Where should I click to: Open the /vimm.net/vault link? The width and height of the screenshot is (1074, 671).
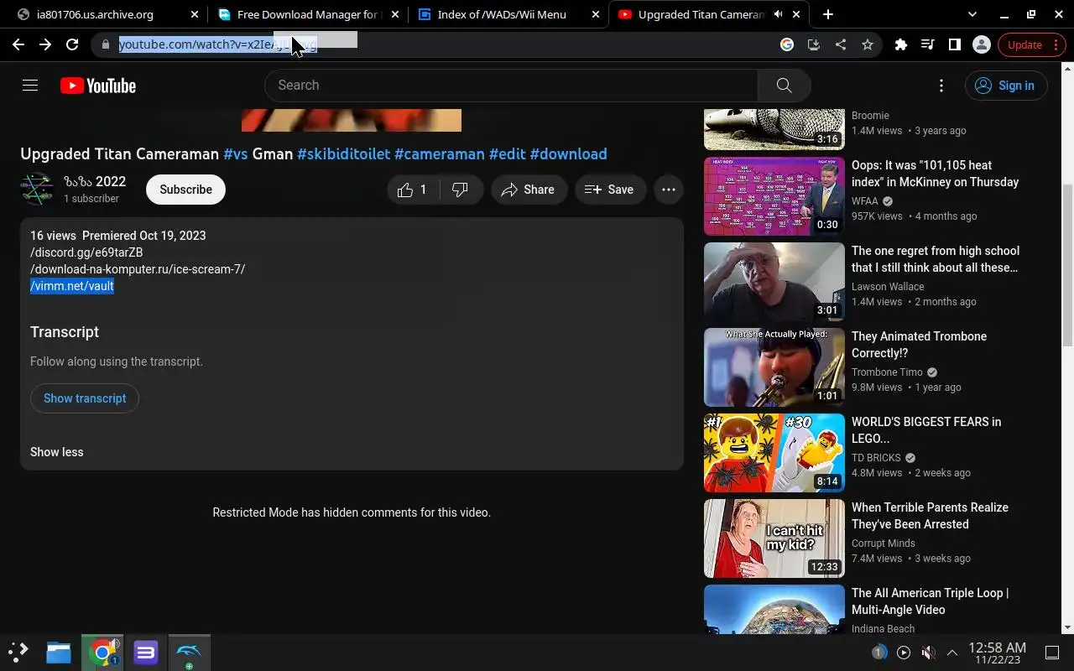click(72, 286)
